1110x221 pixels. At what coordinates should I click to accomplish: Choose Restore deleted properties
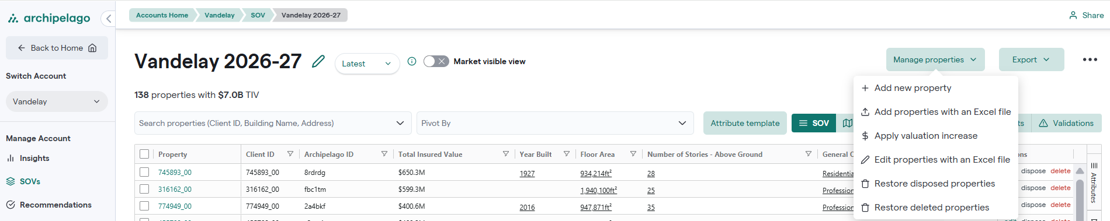click(936, 208)
